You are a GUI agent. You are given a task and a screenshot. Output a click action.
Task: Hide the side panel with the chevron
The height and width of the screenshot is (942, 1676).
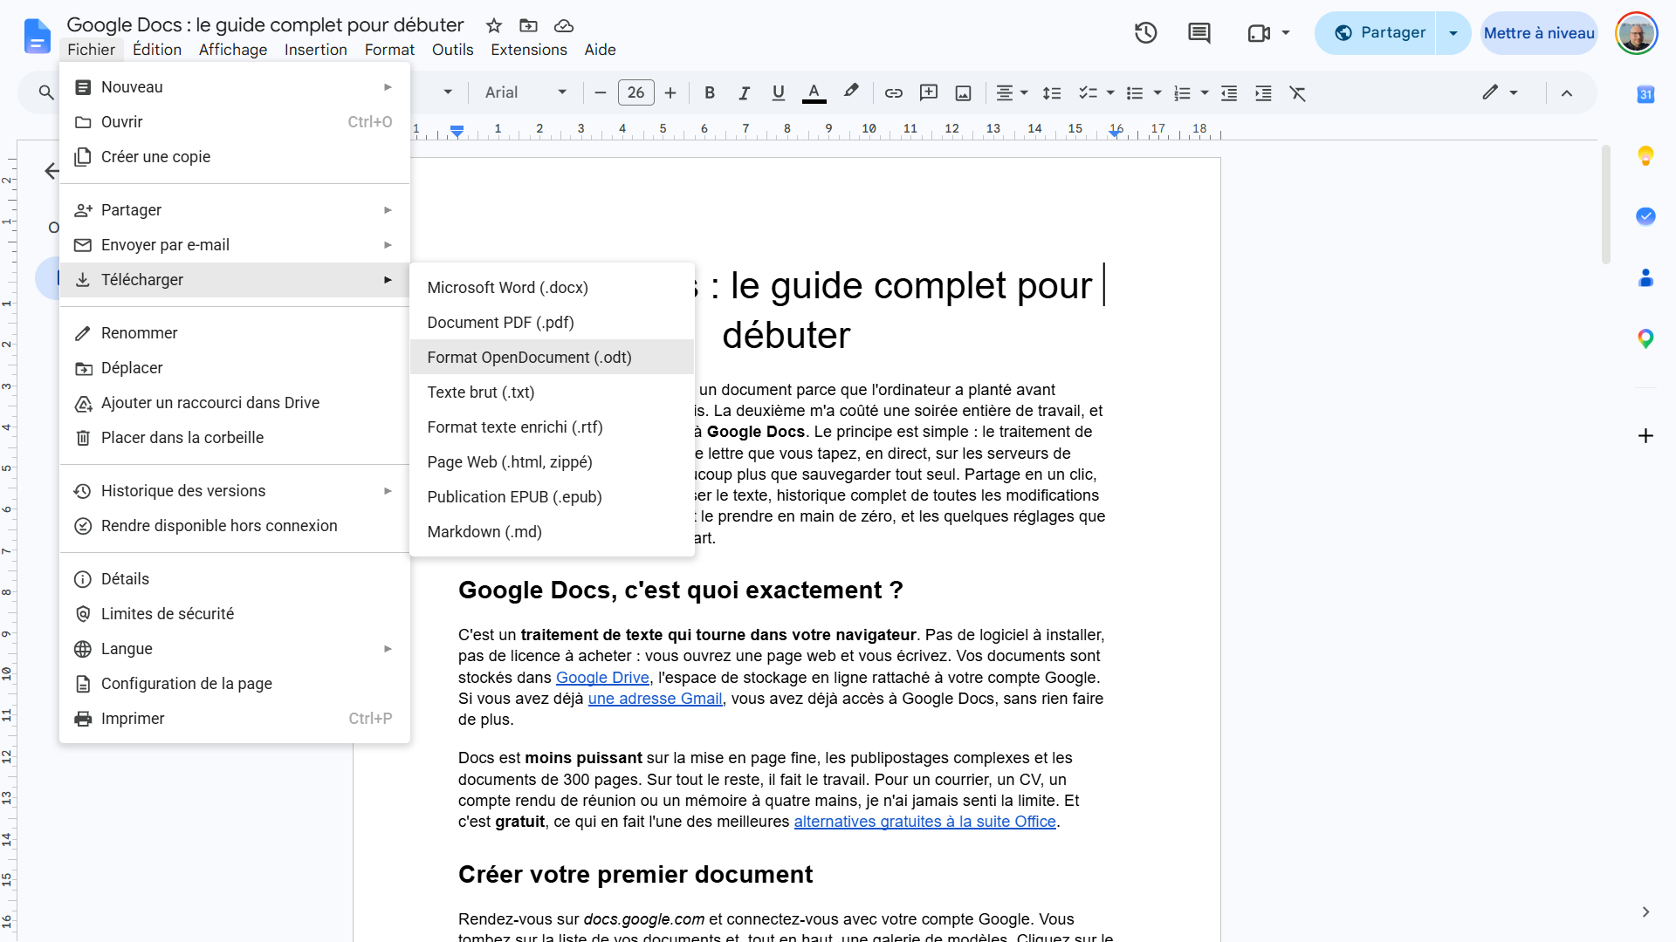pyautogui.click(x=1645, y=911)
